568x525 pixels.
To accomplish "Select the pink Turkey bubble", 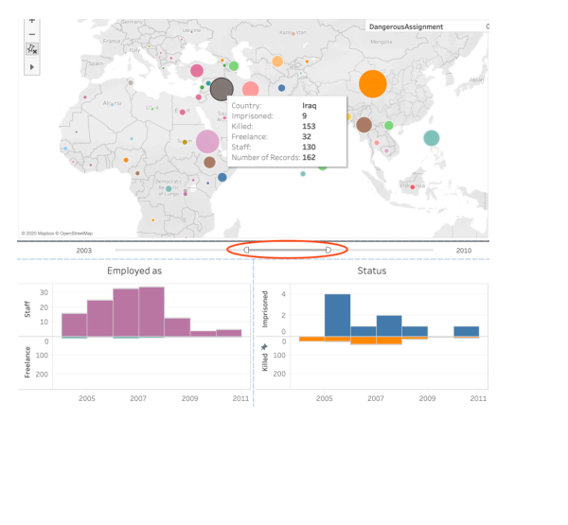I will pos(197,71).
